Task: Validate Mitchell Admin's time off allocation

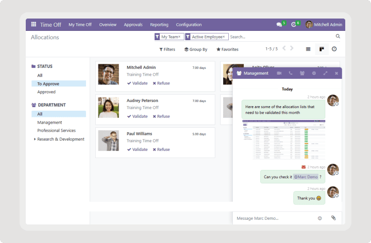Action: coord(138,83)
